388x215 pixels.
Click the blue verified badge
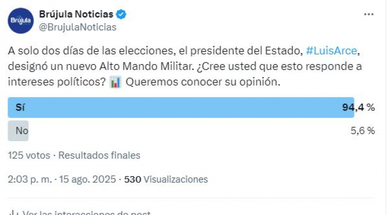121,15
